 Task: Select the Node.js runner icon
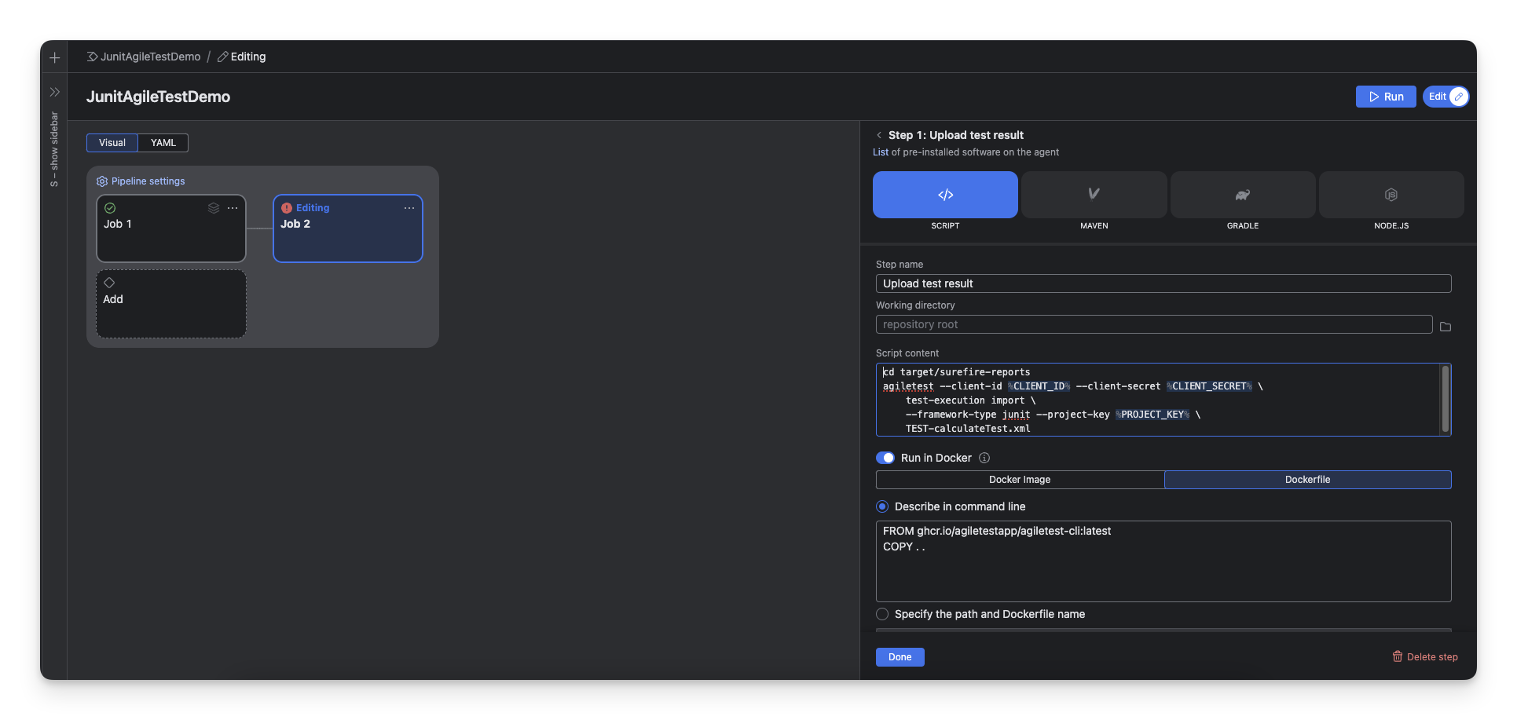click(x=1391, y=195)
